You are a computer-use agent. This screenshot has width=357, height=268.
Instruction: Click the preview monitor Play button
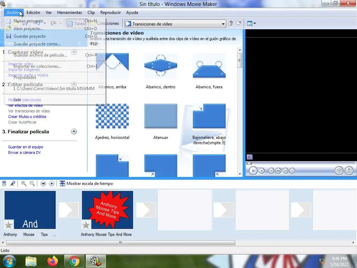pyautogui.click(x=253, y=171)
